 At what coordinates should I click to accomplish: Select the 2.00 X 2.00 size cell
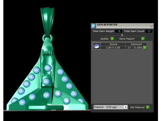click(113, 48)
